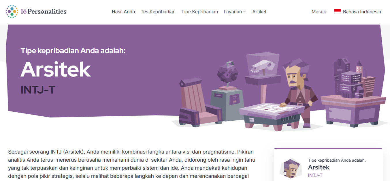Open Tipe Kepribadian page

(x=199, y=12)
